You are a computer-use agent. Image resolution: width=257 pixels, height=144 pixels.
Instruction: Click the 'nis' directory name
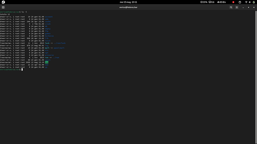(x=47, y=50)
